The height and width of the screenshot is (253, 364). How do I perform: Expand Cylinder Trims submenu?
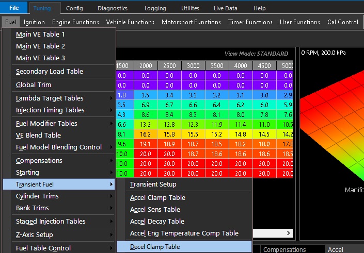pyautogui.click(x=59, y=196)
